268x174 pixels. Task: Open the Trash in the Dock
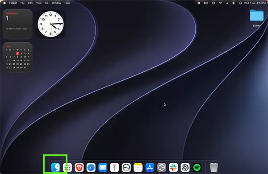coord(214,167)
